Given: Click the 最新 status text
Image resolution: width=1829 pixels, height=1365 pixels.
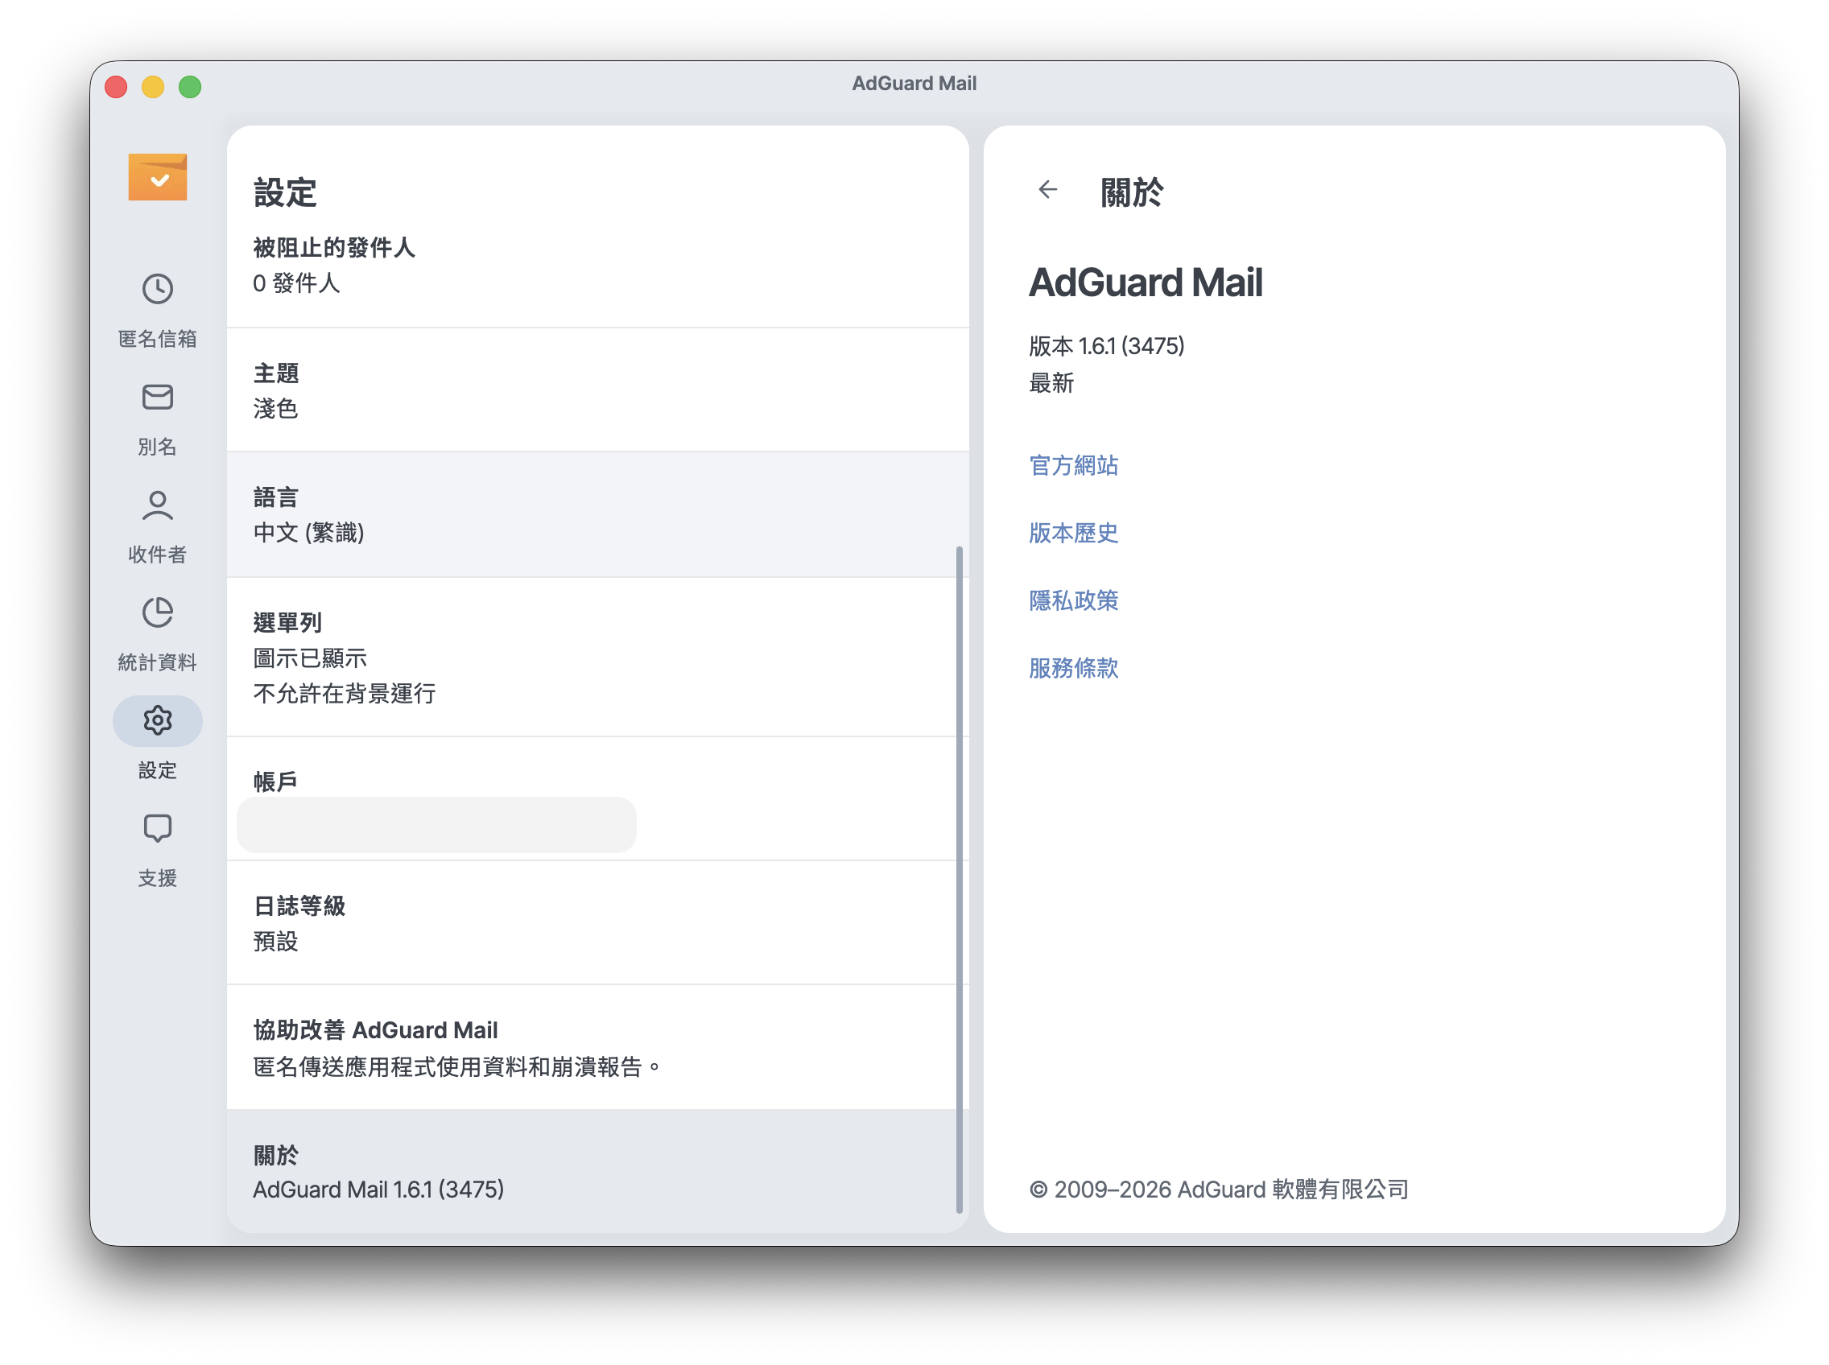Looking at the screenshot, I should 1051,382.
